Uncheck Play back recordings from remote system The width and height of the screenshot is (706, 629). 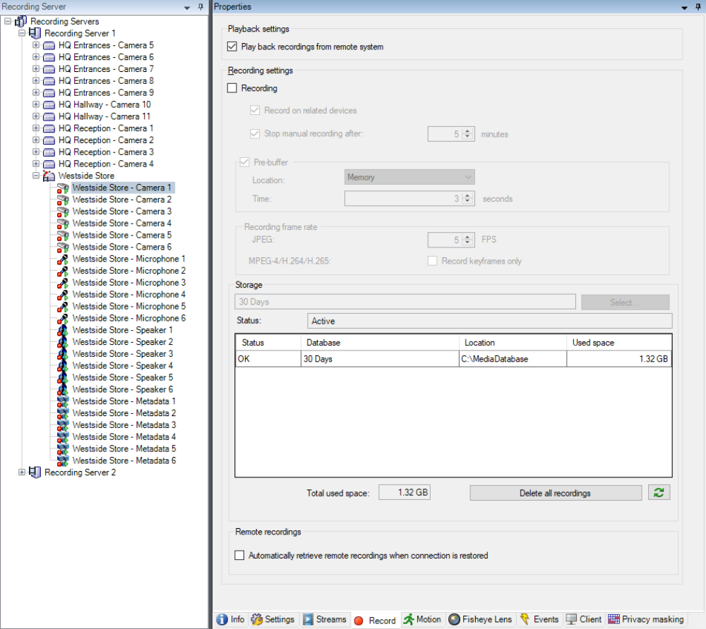tap(232, 47)
